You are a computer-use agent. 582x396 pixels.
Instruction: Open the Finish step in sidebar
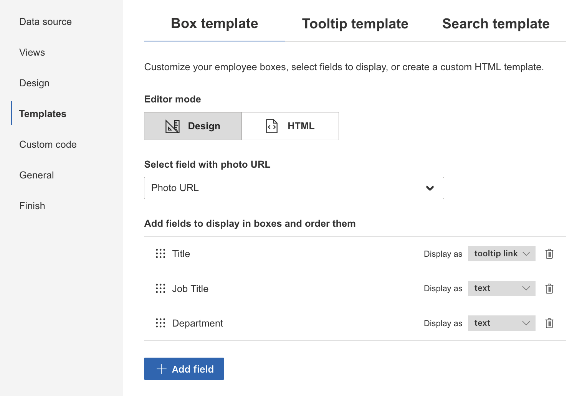(x=32, y=206)
